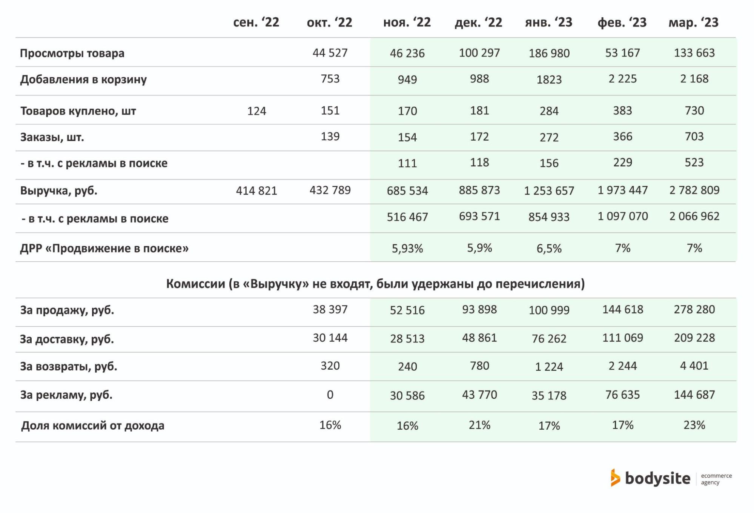Click the 'Товаров куплено, шт' row label

(78, 111)
